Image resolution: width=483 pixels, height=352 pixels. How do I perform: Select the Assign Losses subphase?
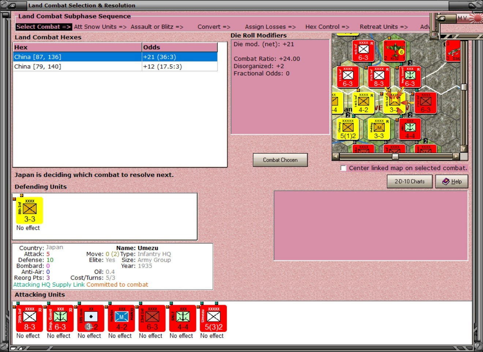point(270,27)
